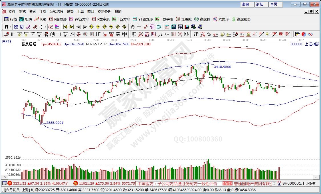Toggle the P四方形 square chart
This screenshot has height=194, width=321.
[57, 19]
